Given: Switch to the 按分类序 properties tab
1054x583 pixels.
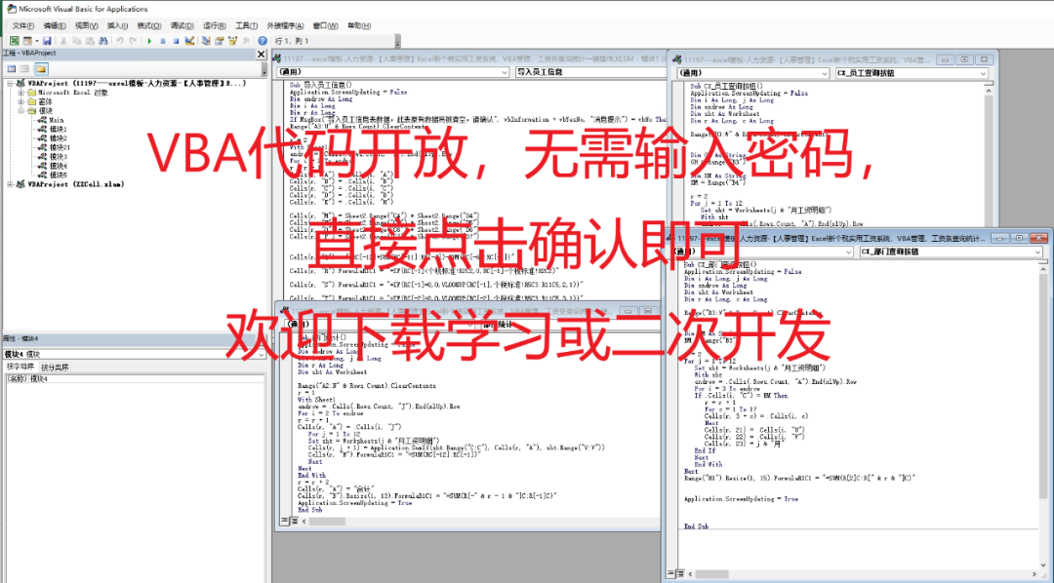Looking at the screenshot, I should coord(55,368).
